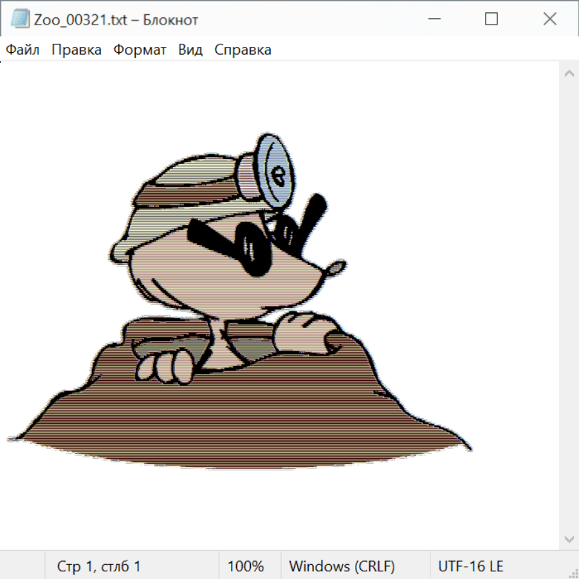Click the scroll down arrow
Viewport: 579px width, 579px height.
(569, 538)
